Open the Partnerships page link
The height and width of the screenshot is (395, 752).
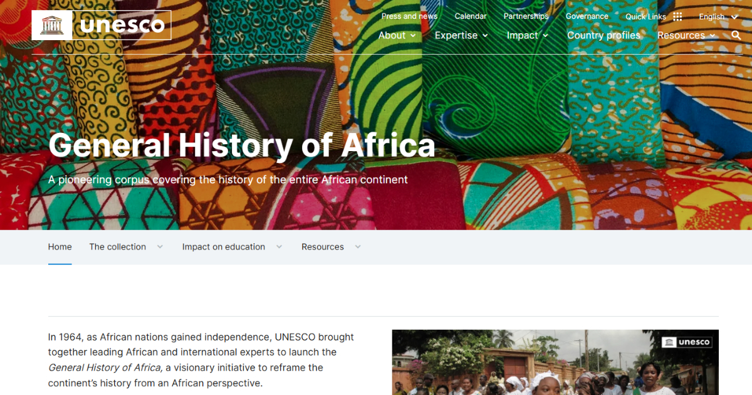coord(526,16)
